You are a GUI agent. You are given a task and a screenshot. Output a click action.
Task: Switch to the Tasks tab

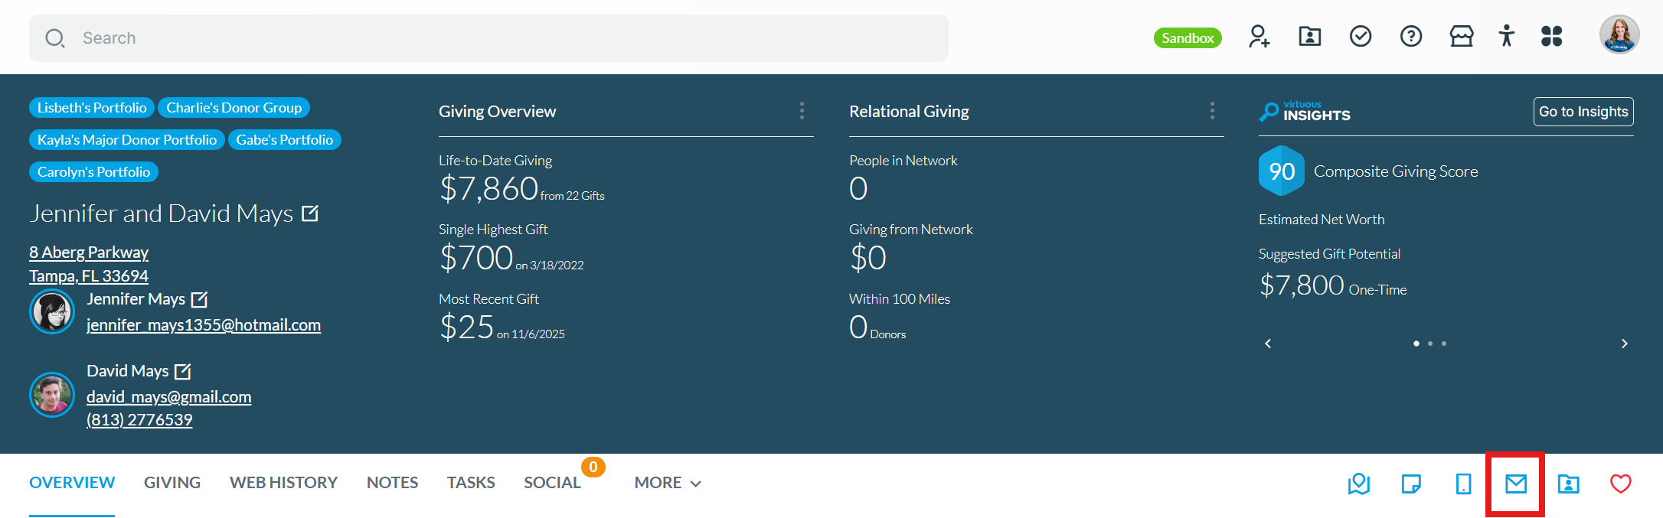click(471, 483)
